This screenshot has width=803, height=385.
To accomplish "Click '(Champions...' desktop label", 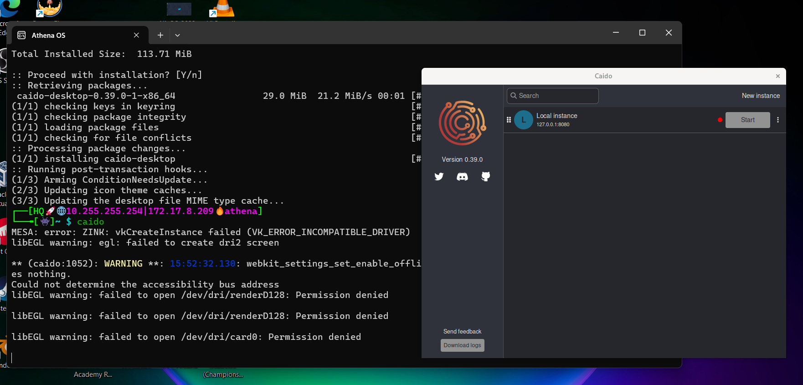I will click(x=223, y=375).
